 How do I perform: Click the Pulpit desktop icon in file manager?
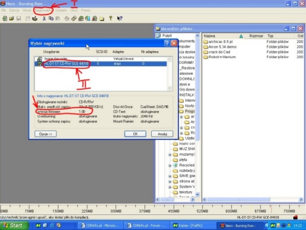click(x=158, y=36)
